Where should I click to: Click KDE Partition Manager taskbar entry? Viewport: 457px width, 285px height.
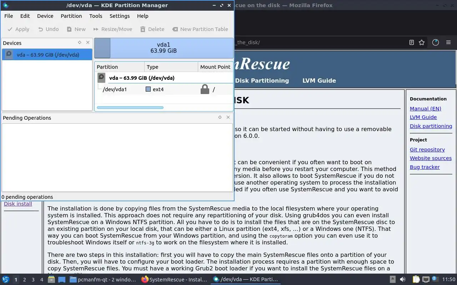pos(246,279)
